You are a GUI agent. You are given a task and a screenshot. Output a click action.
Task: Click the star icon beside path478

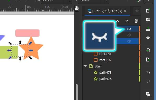pos(96,72)
